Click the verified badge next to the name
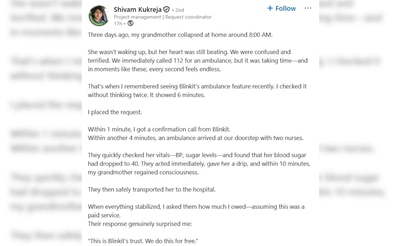The height and width of the screenshot is (246, 401). 166,10
